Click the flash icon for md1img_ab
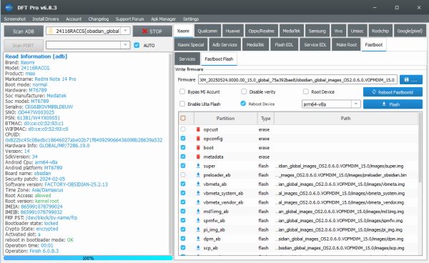 point(198,212)
